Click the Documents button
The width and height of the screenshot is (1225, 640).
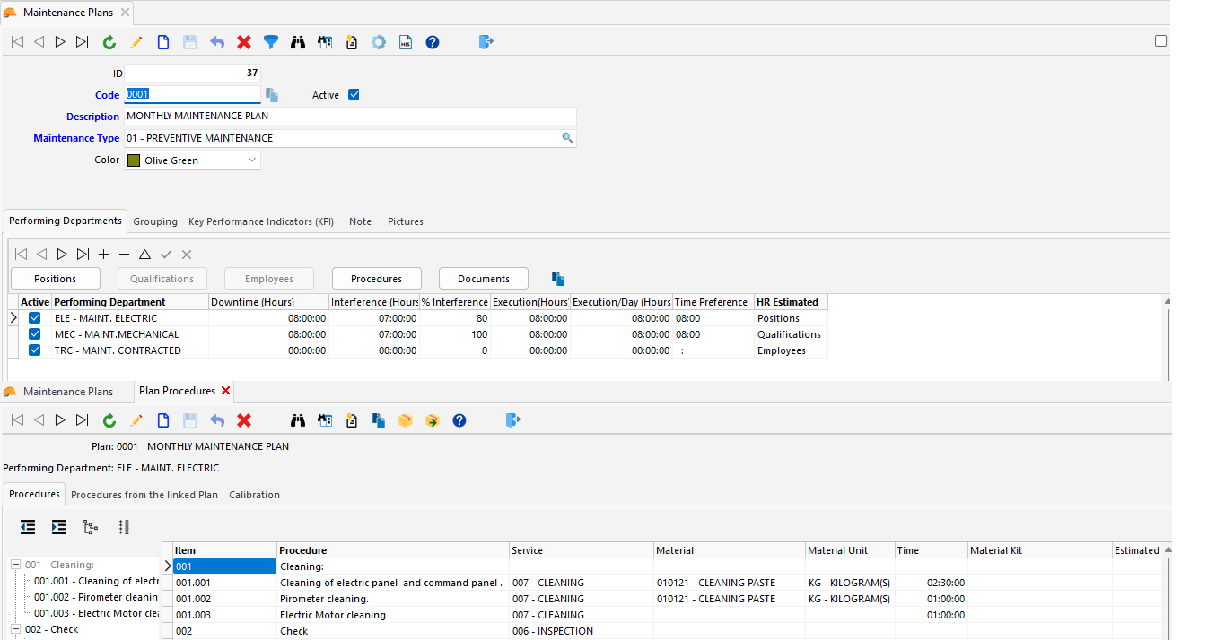(483, 278)
